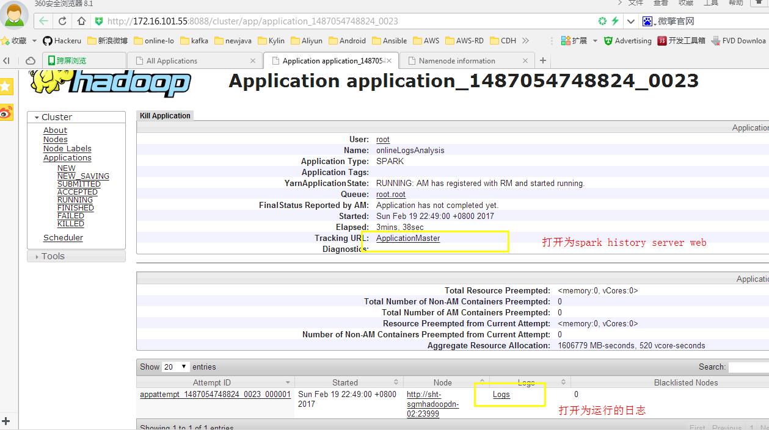Switch to the Namenode information tab
The width and height of the screenshot is (769, 430).
[466, 60]
